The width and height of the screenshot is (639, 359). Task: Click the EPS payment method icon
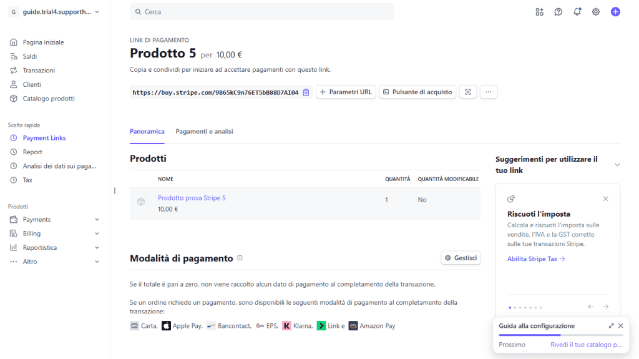click(260, 325)
